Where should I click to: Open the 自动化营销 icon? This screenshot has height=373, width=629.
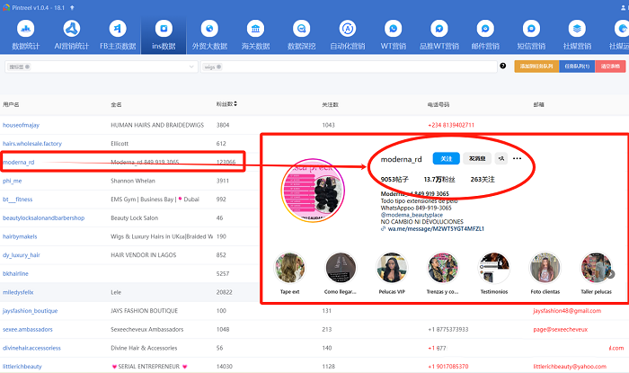(x=348, y=29)
